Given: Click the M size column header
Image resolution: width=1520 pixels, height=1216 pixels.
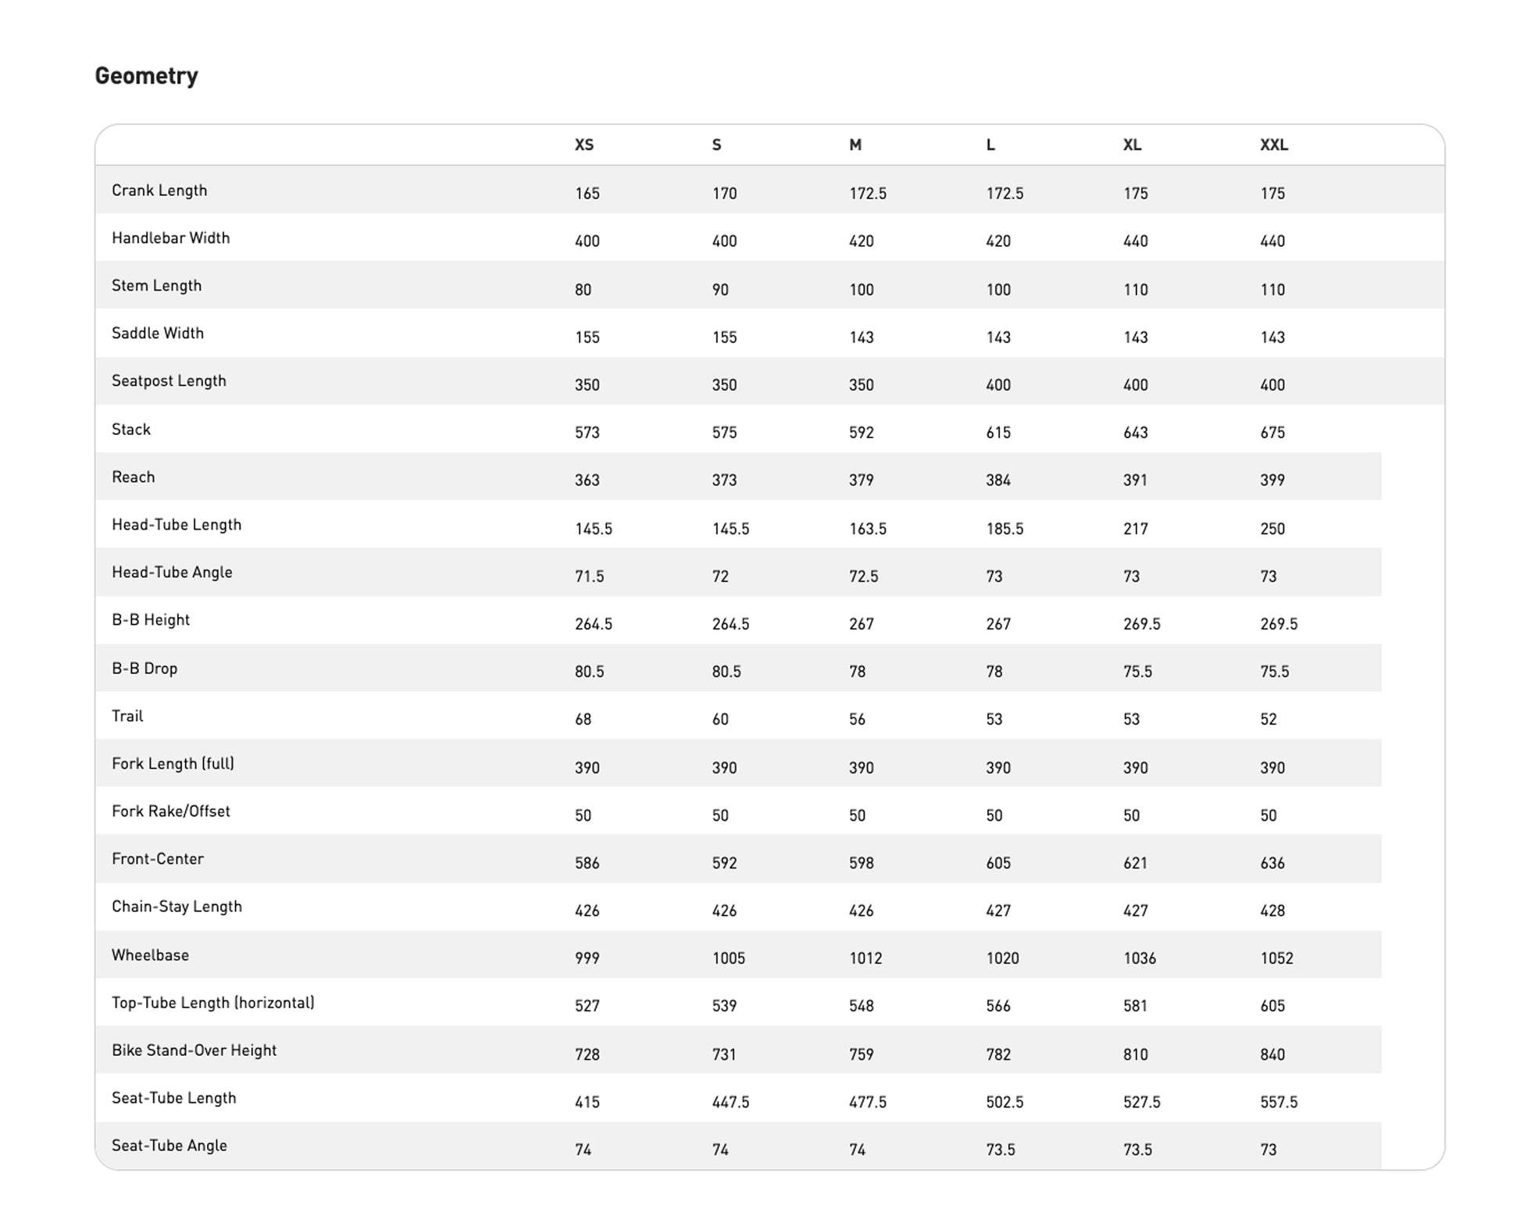Looking at the screenshot, I should tap(855, 144).
